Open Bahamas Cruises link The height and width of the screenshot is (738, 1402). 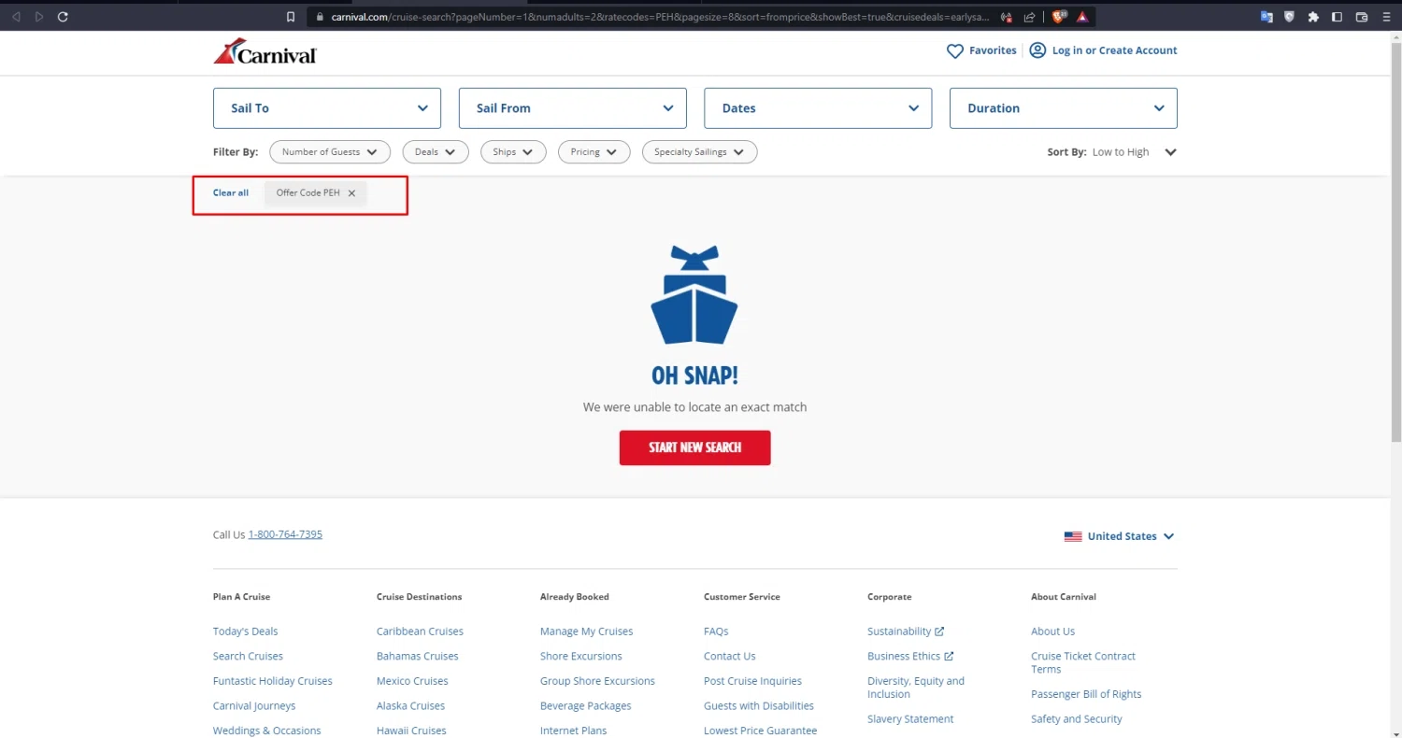tap(418, 657)
